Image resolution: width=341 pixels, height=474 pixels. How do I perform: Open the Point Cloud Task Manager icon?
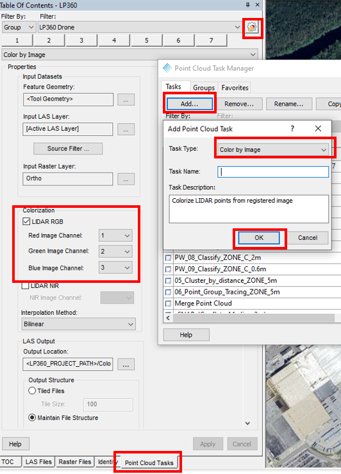(x=252, y=28)
